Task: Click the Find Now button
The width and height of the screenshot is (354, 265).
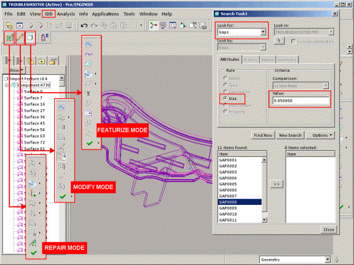Action: (263, 135)
